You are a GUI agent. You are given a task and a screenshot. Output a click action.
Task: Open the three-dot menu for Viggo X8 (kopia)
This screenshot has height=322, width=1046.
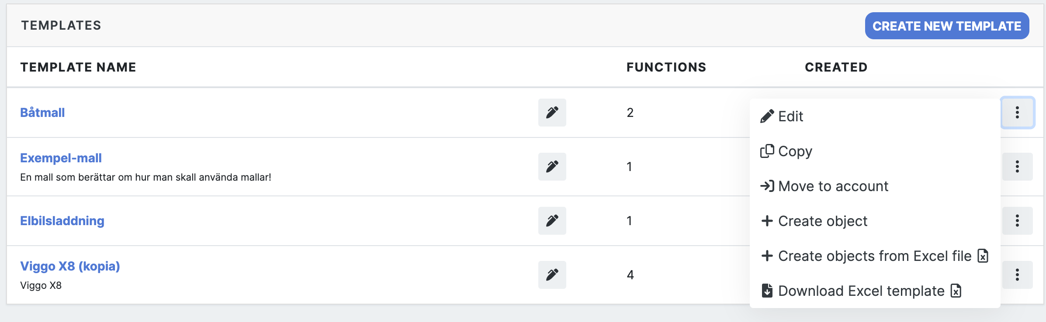coord(1018,275)
